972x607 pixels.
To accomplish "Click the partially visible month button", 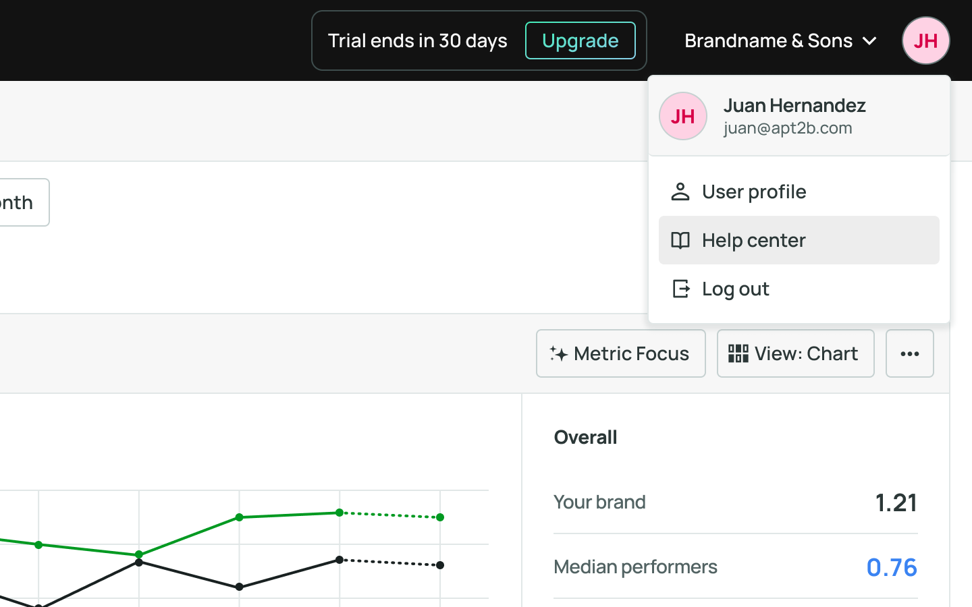I will point(20,202).
